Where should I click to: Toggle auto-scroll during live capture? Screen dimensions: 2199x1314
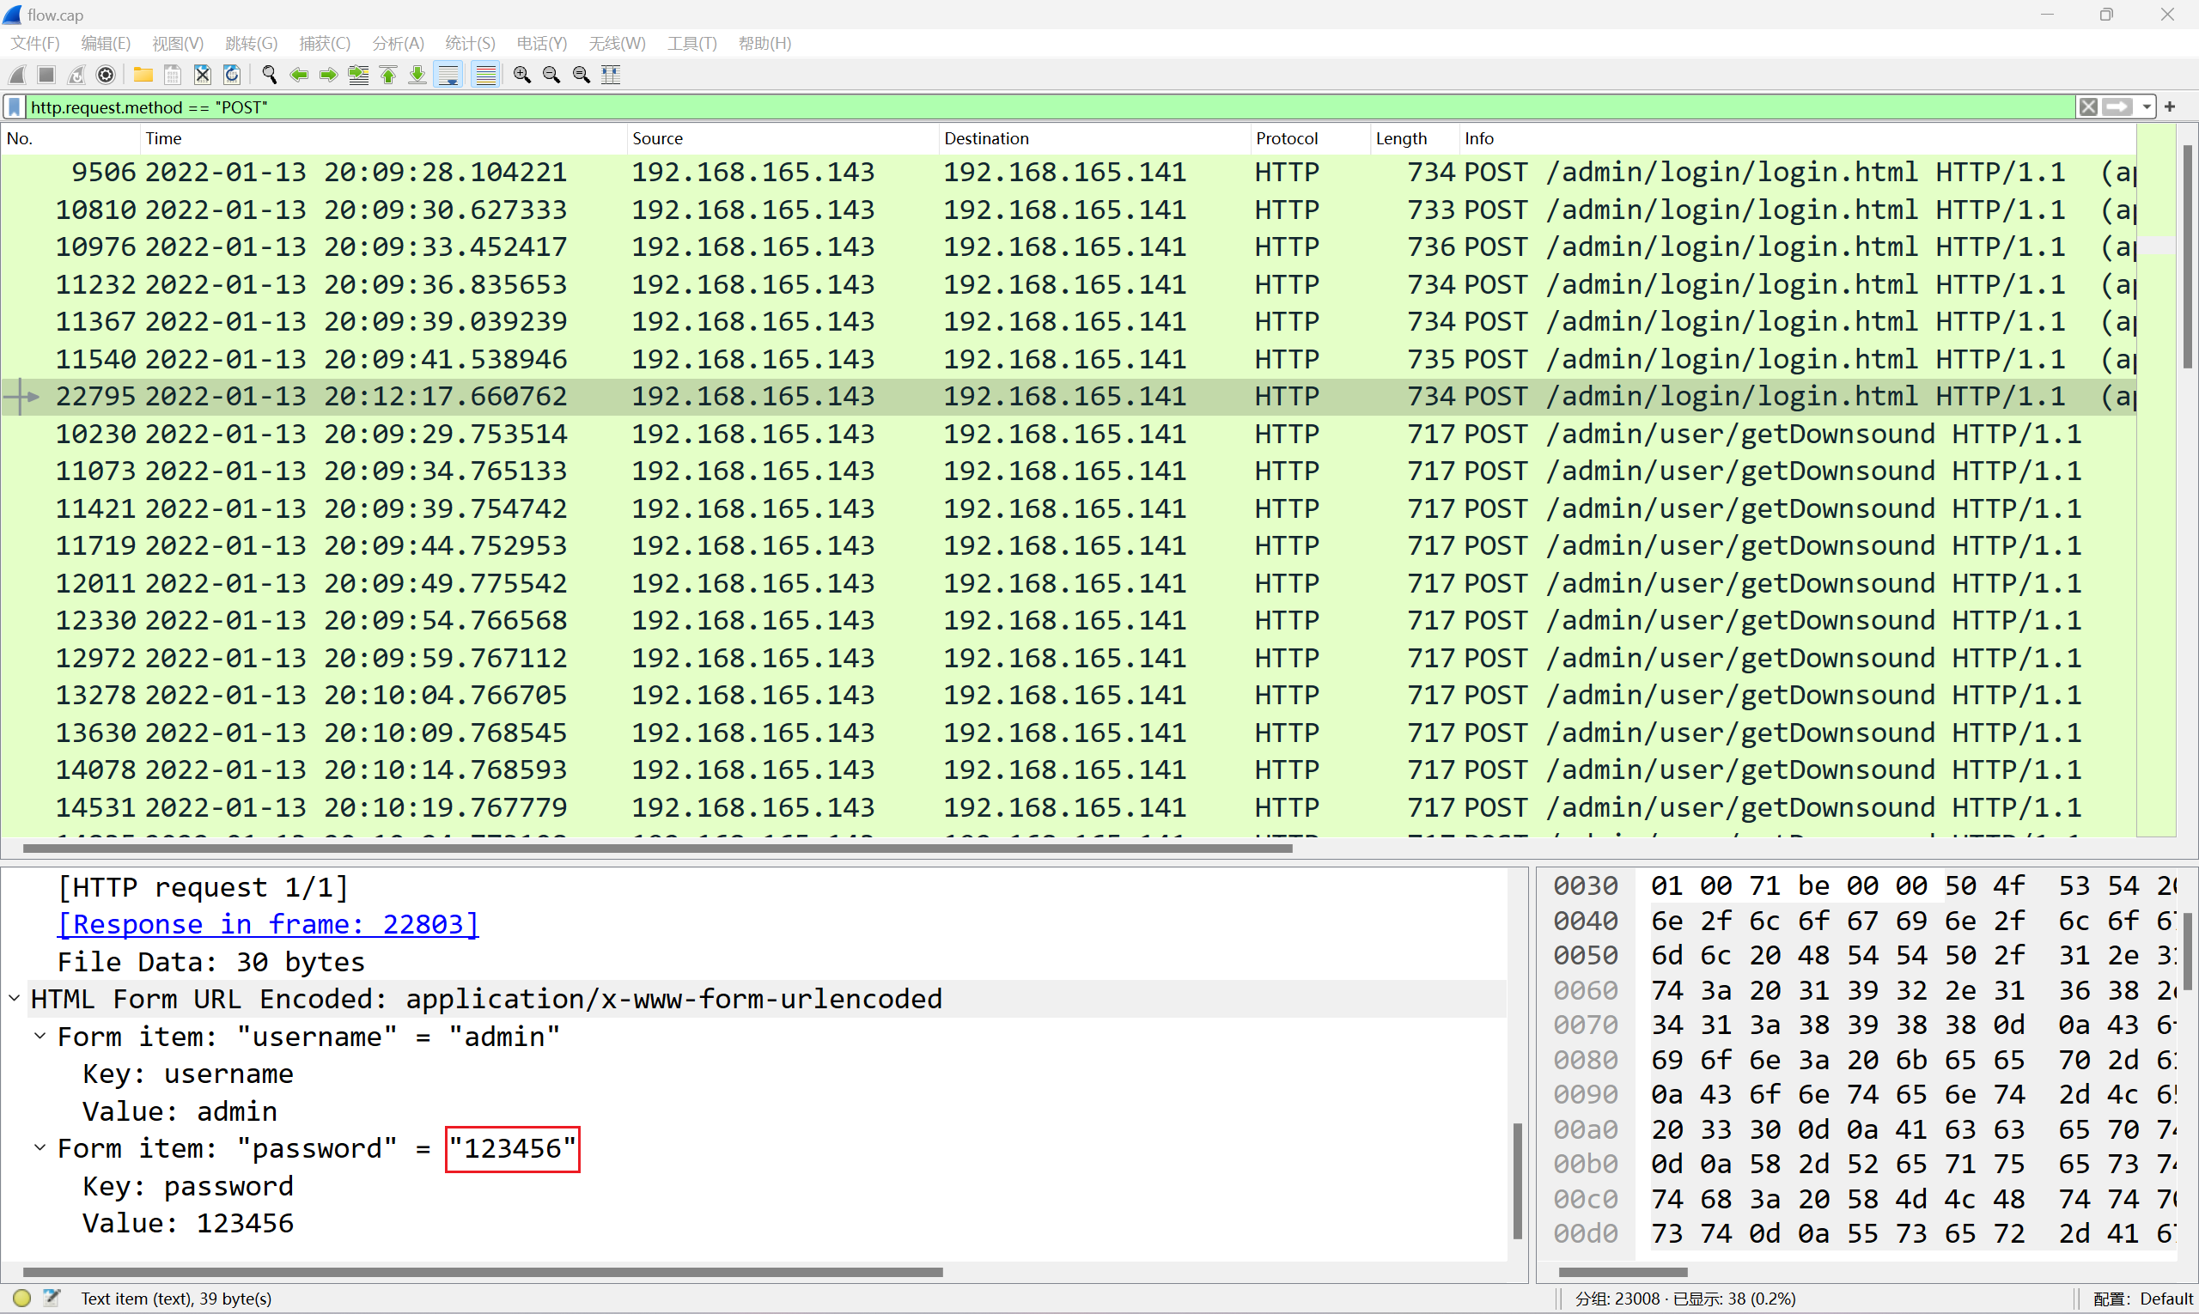click(449, 75)
